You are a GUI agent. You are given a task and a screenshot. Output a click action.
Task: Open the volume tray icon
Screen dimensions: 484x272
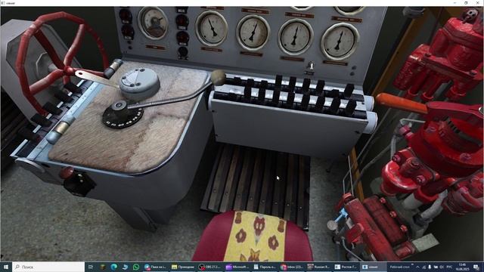pyautogui.click(x=442, y=267)
